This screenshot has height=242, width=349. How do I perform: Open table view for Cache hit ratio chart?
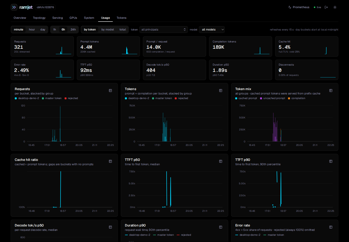pos(110,161)
